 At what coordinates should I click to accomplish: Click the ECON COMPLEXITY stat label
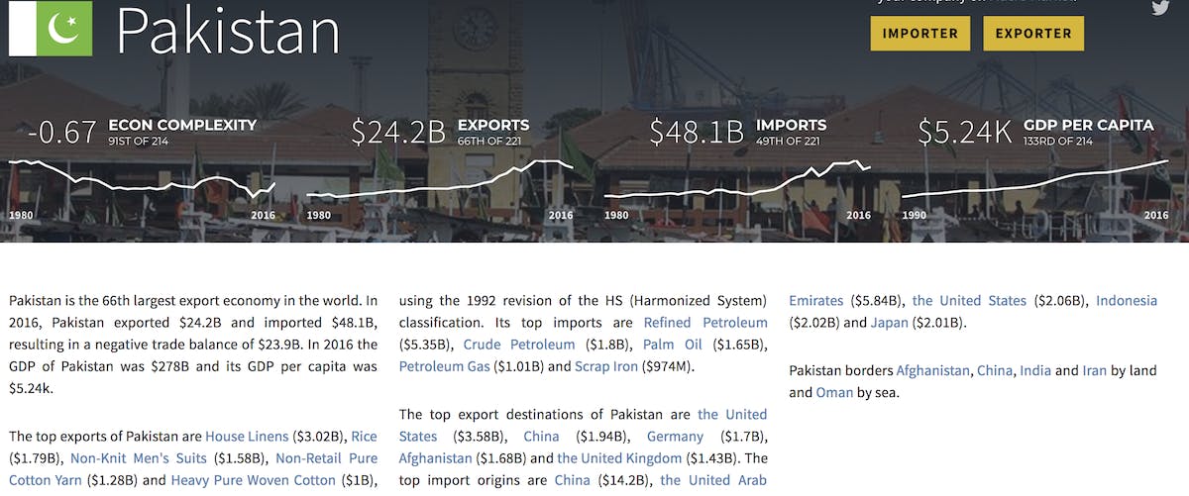(x=182, y=125)
